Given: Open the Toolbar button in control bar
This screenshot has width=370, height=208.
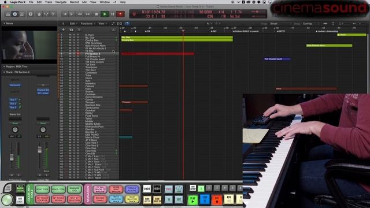Looking at the screenshot, I should (22, 14).
